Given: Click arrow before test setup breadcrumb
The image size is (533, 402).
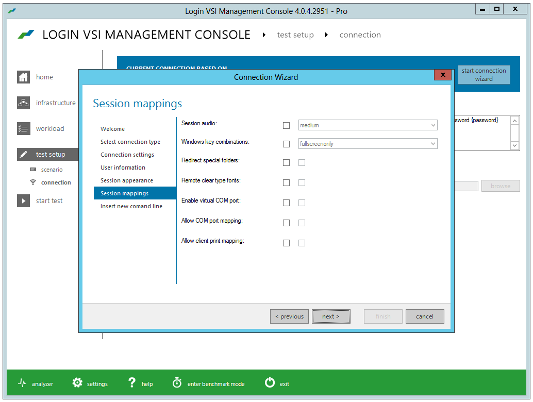Looking at the screenshot, I should pyautogui.click(x=264, y=35).
